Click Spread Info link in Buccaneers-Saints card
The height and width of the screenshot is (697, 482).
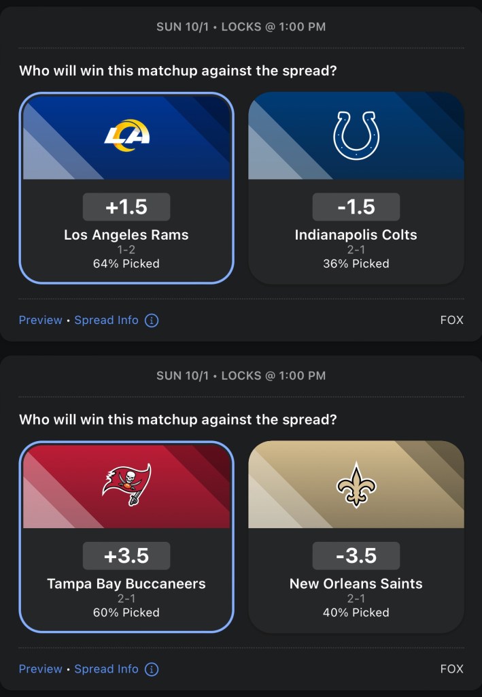pyautogui.click(x=106, y=669)
